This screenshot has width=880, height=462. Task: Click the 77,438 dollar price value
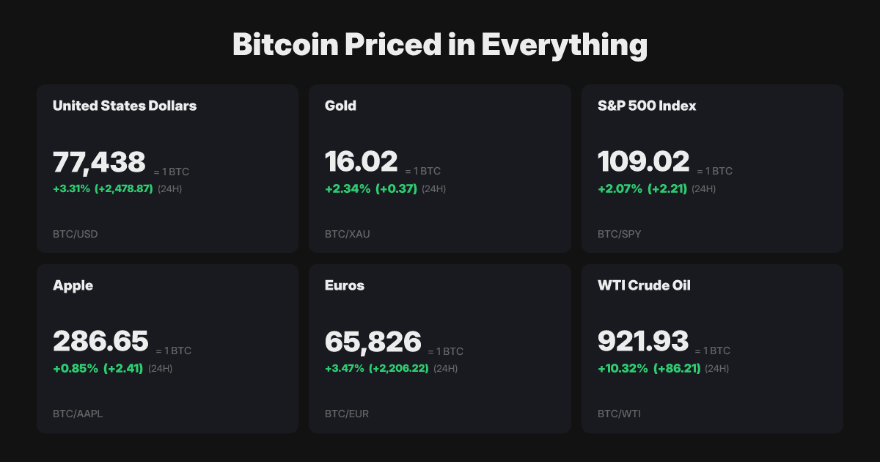[100, 162]
